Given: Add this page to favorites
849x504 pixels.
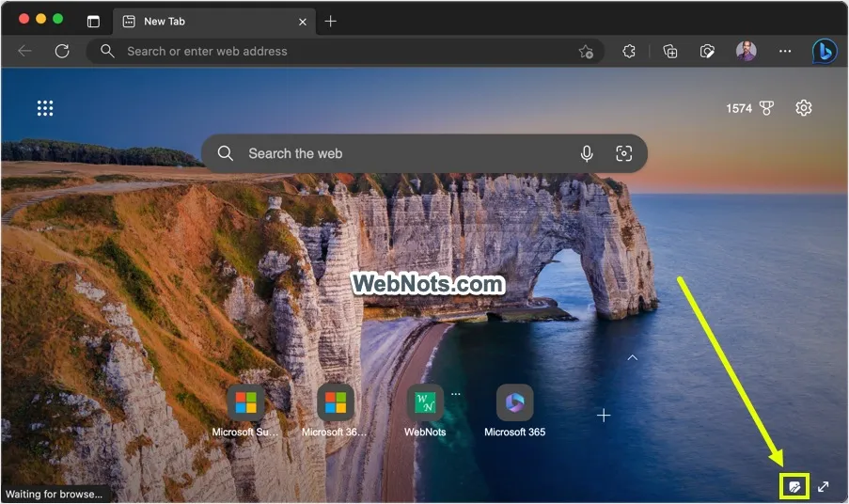Looking at the screenshot, I should point(586,52).
